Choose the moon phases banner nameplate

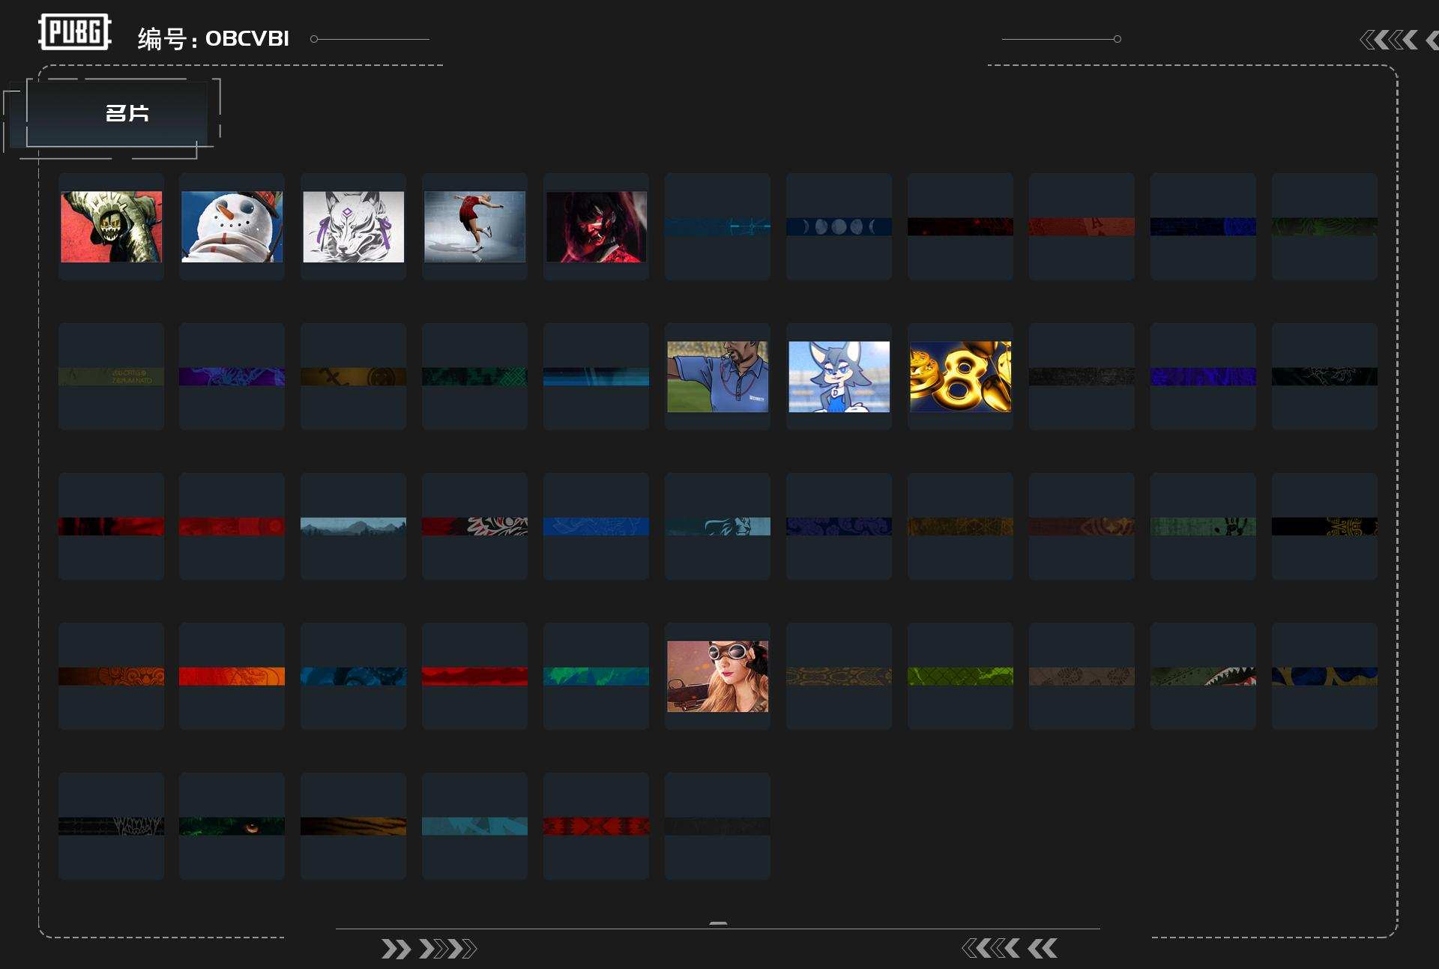pos(839,226)
